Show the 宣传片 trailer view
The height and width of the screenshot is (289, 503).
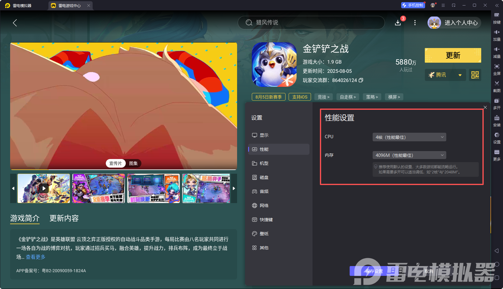coord(116,163)
